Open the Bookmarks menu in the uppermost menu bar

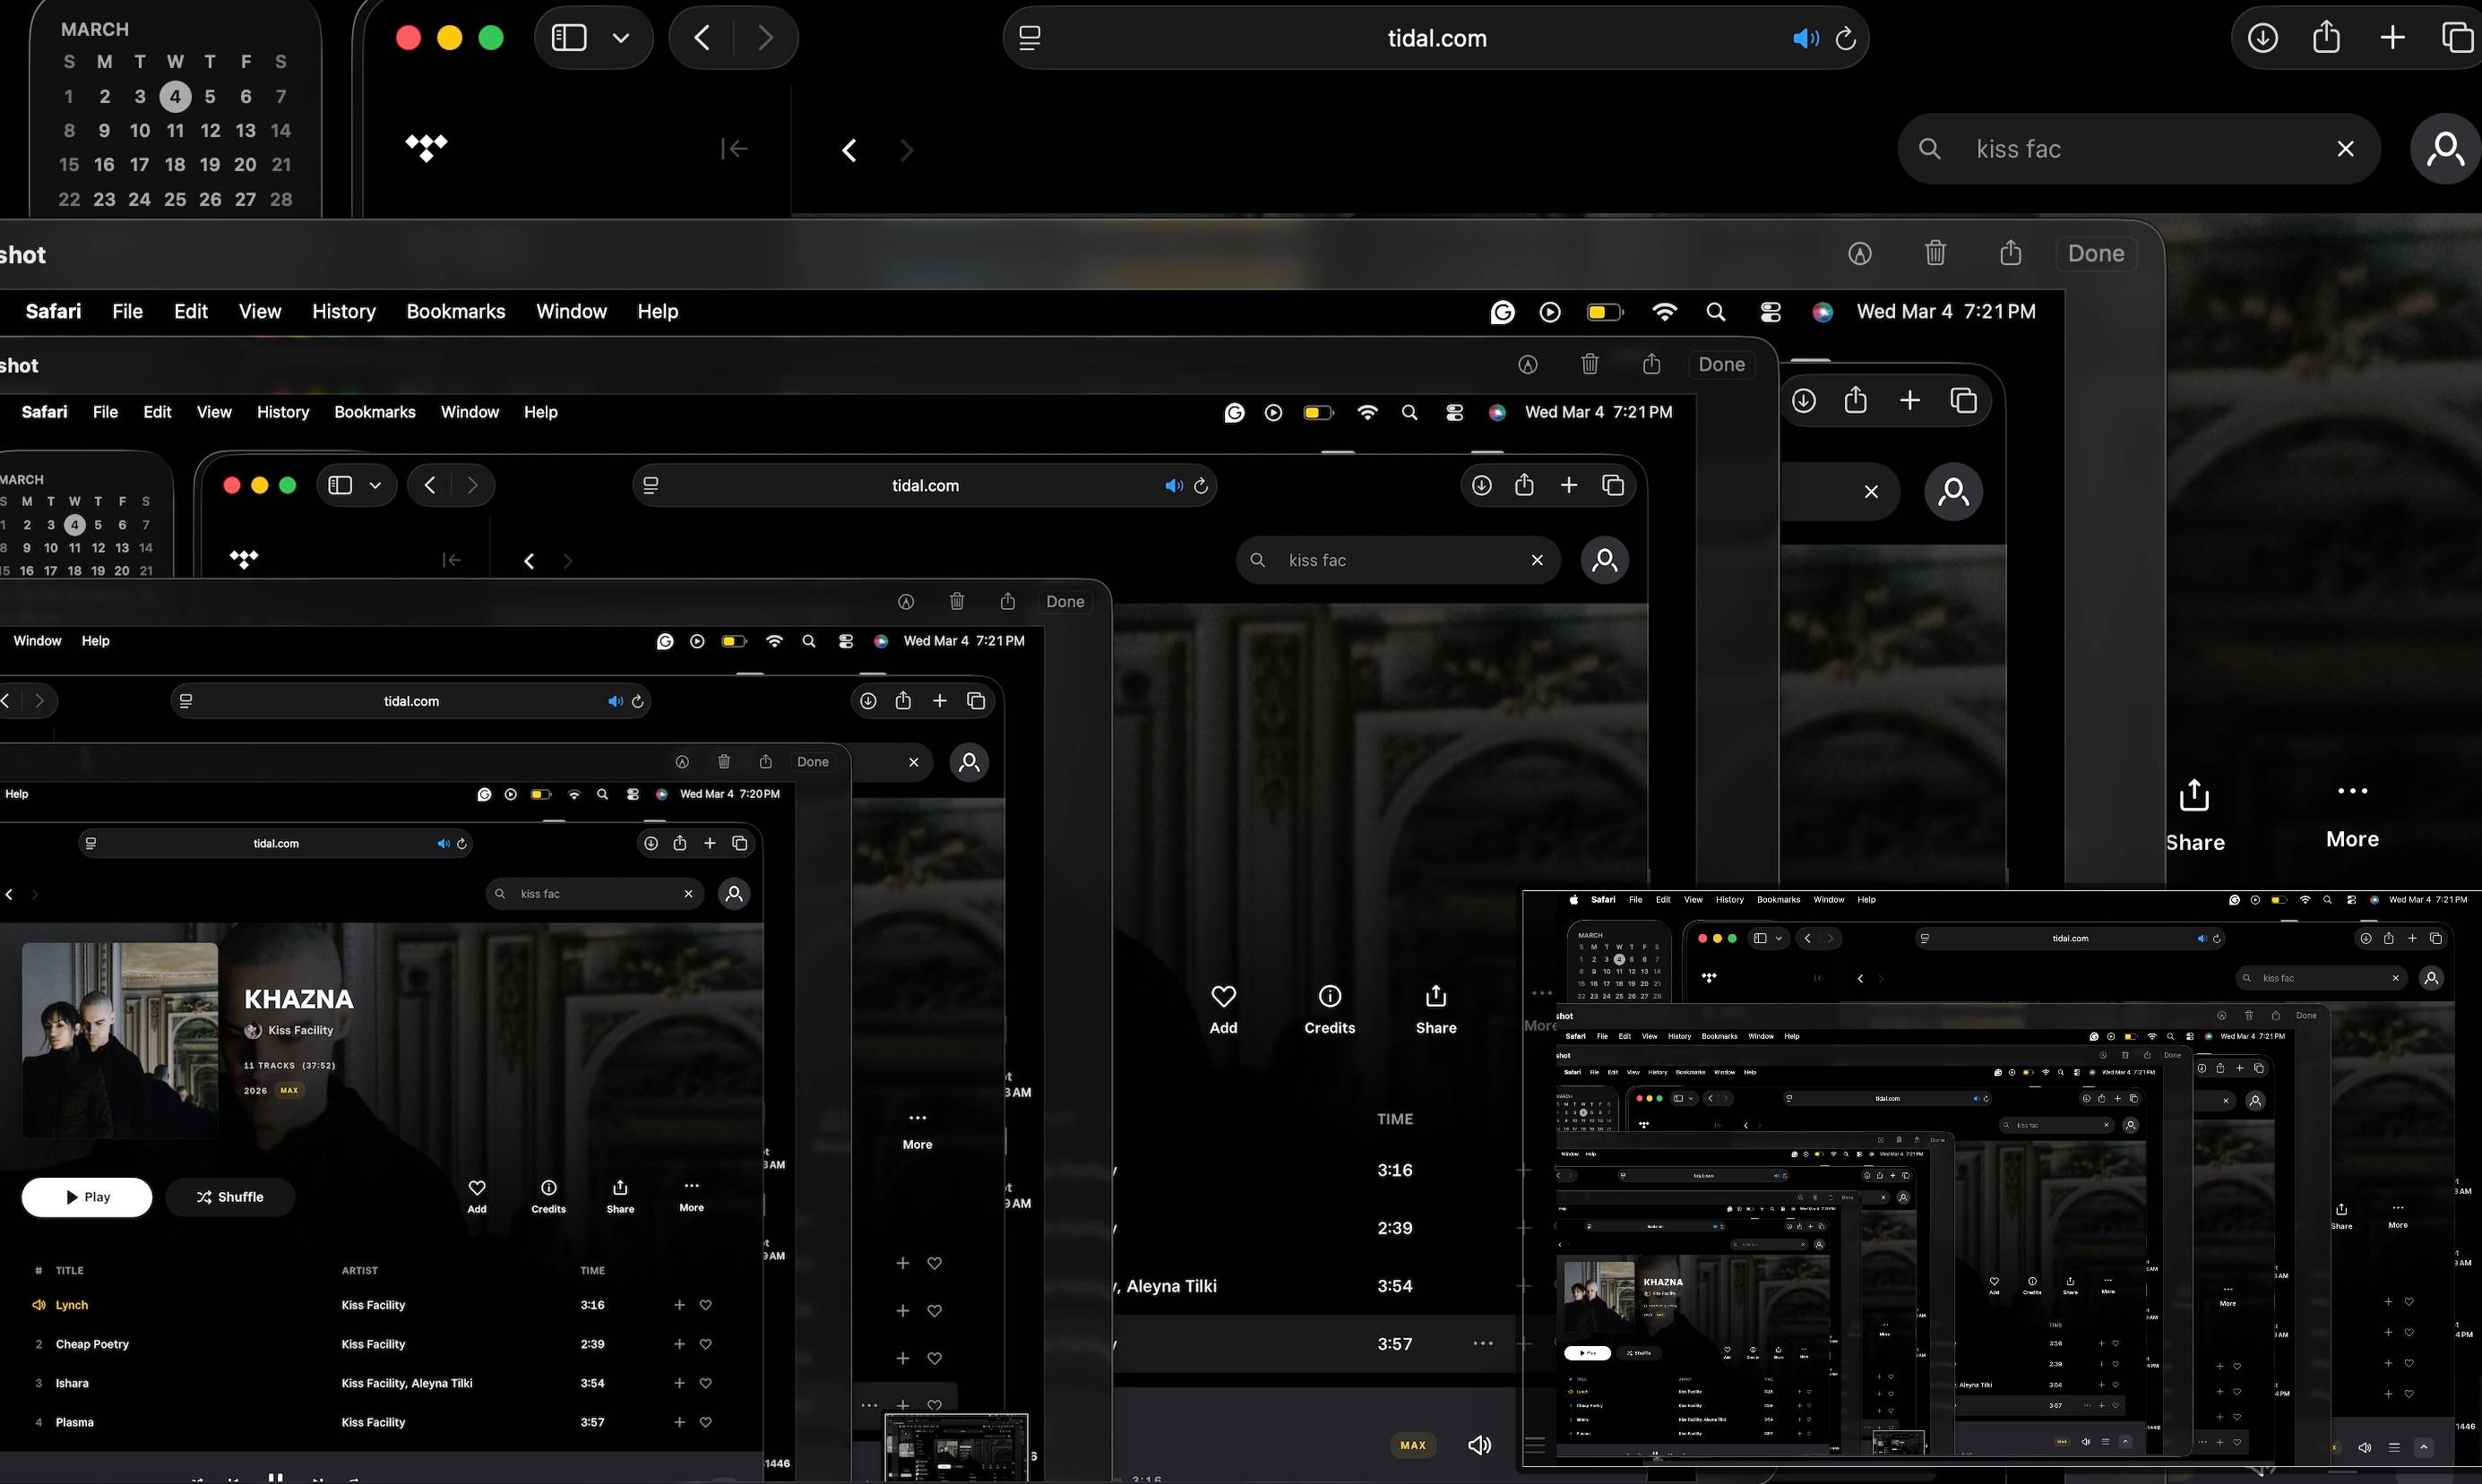tap(455, 312)
